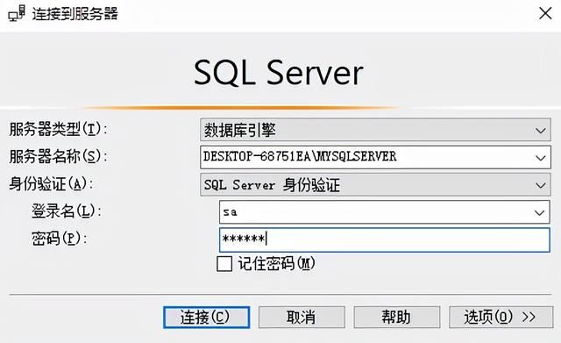Click inside the 密码 password field
The image size is (561, 343).
click(385, 239)
